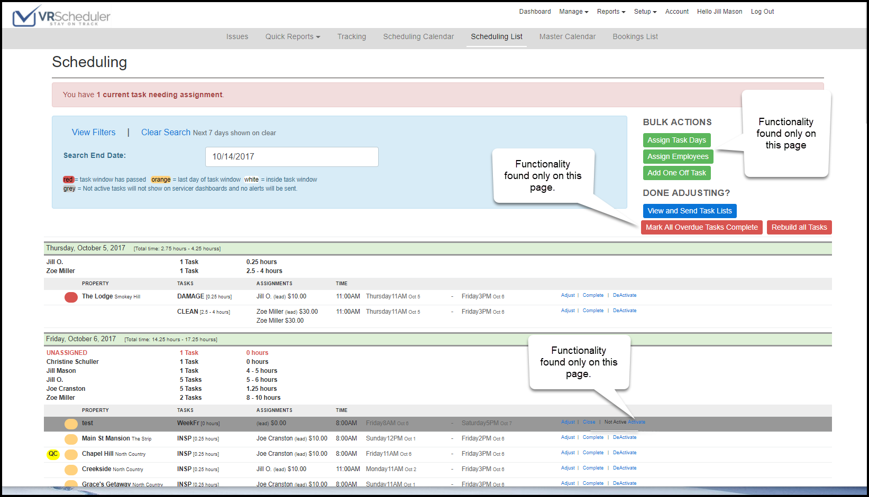Image resolution: width=869 pixels, height=497 pixels.
Task: Click Main St Mansion property name
Action: (106, 438)
